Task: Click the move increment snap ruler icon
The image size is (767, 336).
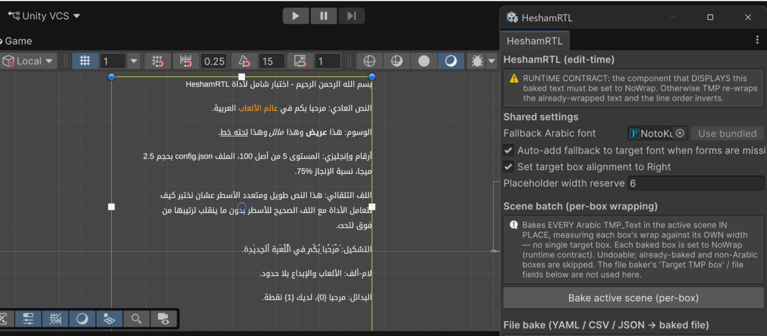Action: (186, 61)
